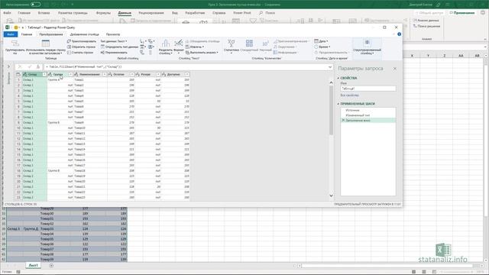Viewport: 489px width, 275px height.
Task: Click Все свойства link in query settings
Action: click(x=350, y=95)
